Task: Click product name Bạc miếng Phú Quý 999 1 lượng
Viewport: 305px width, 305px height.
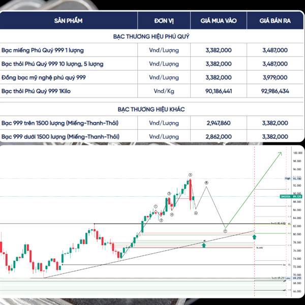Action: click(x=43, y=50)
